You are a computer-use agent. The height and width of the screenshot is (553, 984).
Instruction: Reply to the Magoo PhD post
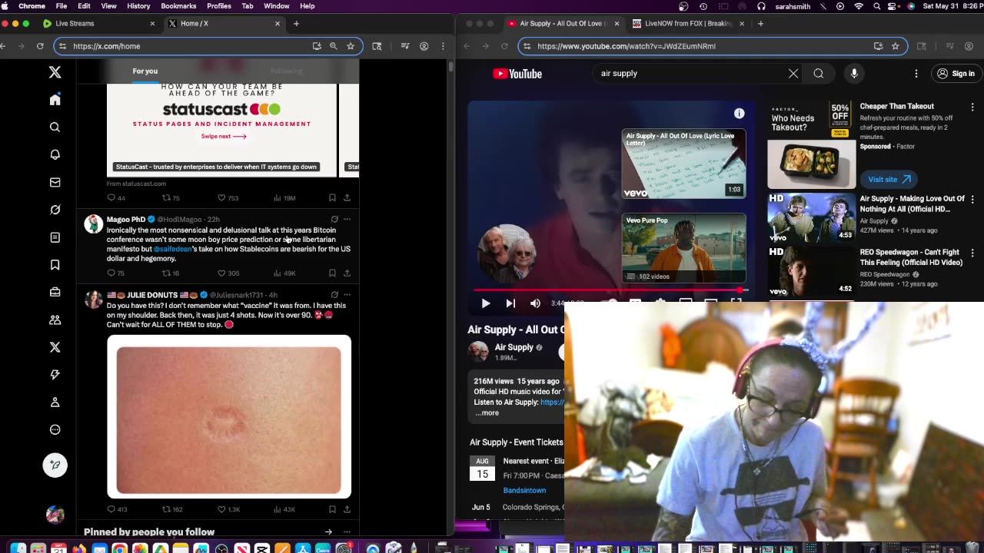click(x=115, y=273)
